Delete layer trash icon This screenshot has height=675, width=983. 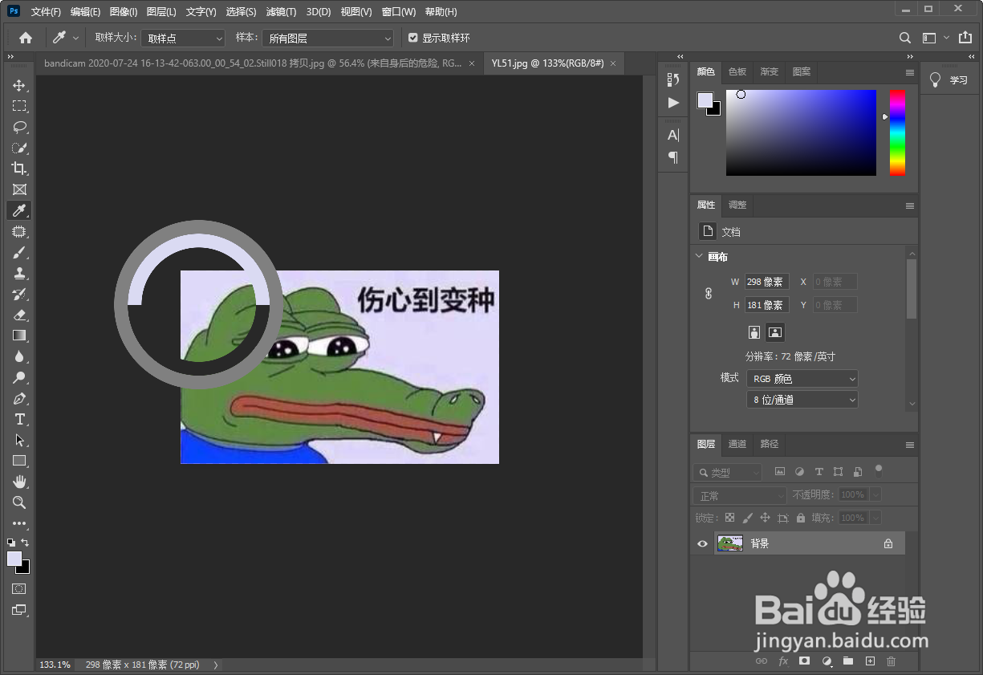pos(891,661)
